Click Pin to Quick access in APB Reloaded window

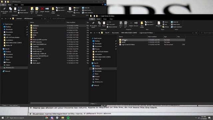point(4,10)
